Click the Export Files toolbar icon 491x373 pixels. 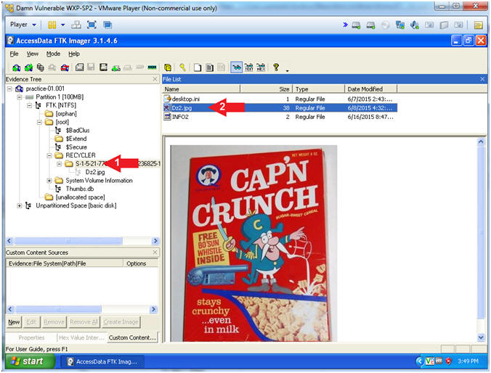pyautogui.click(x=198, y=67)
